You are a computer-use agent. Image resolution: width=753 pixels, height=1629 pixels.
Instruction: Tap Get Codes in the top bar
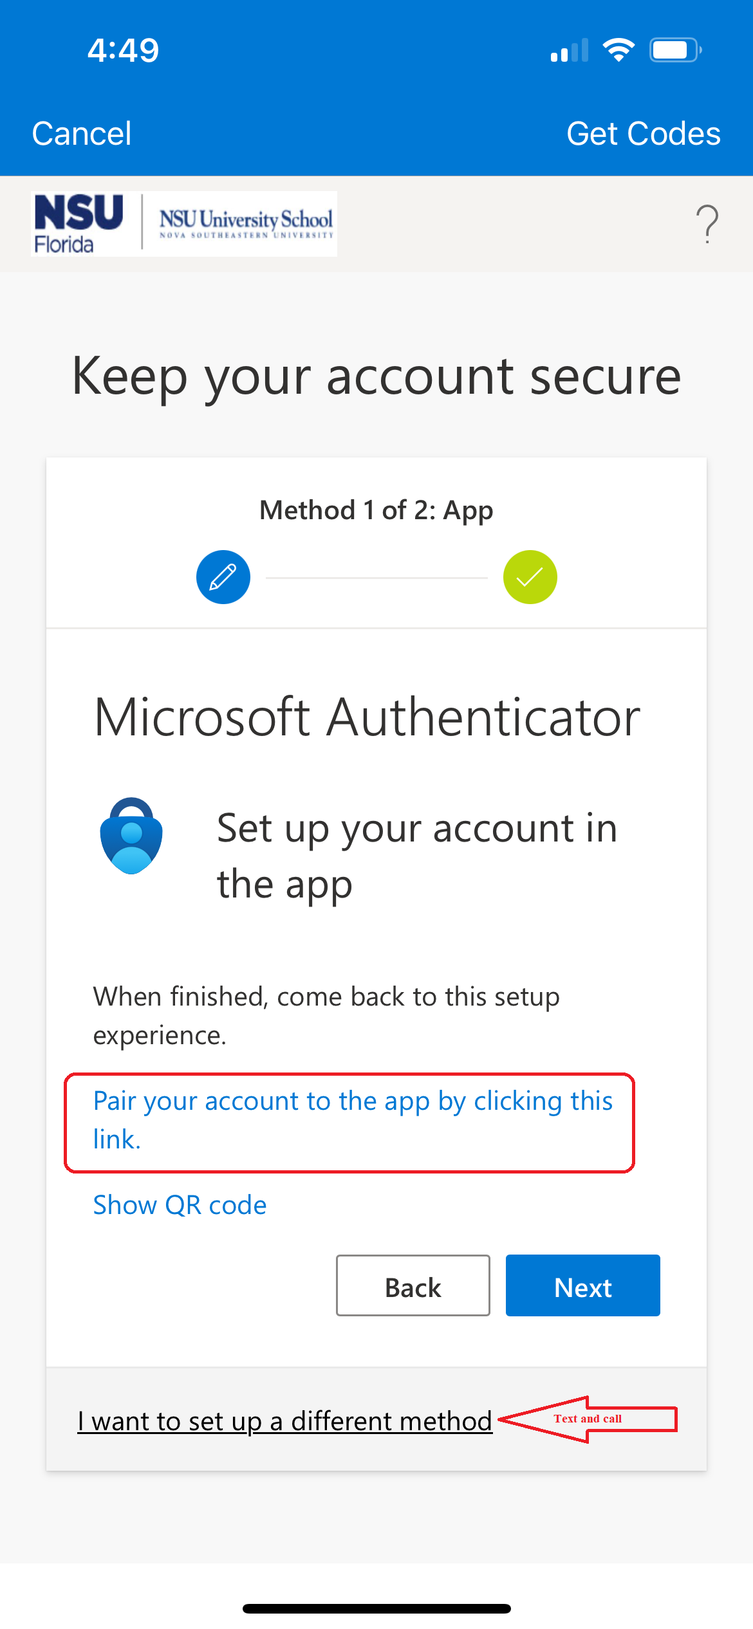(643, 134)
